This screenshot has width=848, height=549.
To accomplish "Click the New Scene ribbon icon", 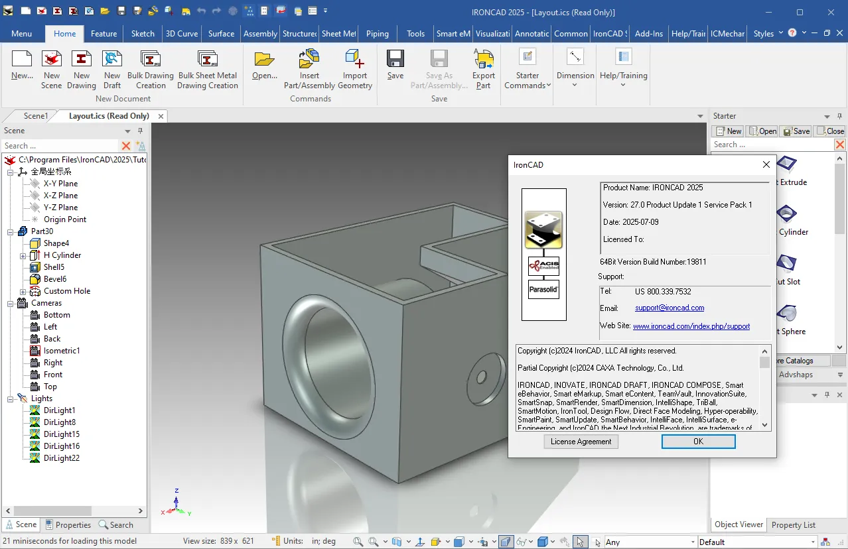I will [x=52, y=59].
